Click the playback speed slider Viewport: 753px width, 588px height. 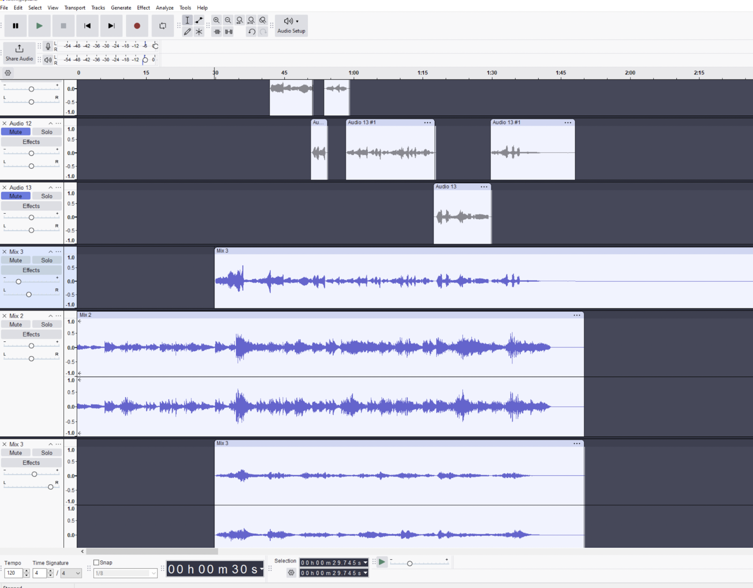[x=418, y=563]
